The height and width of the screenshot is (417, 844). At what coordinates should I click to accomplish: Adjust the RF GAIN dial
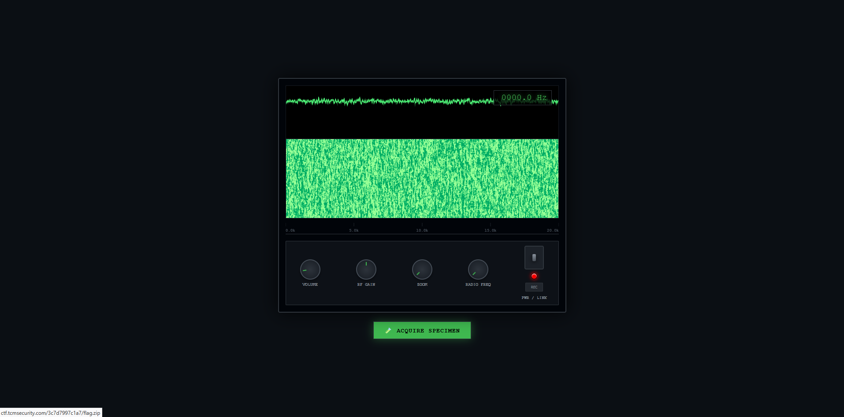click(x=366, y=269)
